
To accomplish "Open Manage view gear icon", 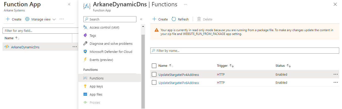I will (x=27, y=19).
